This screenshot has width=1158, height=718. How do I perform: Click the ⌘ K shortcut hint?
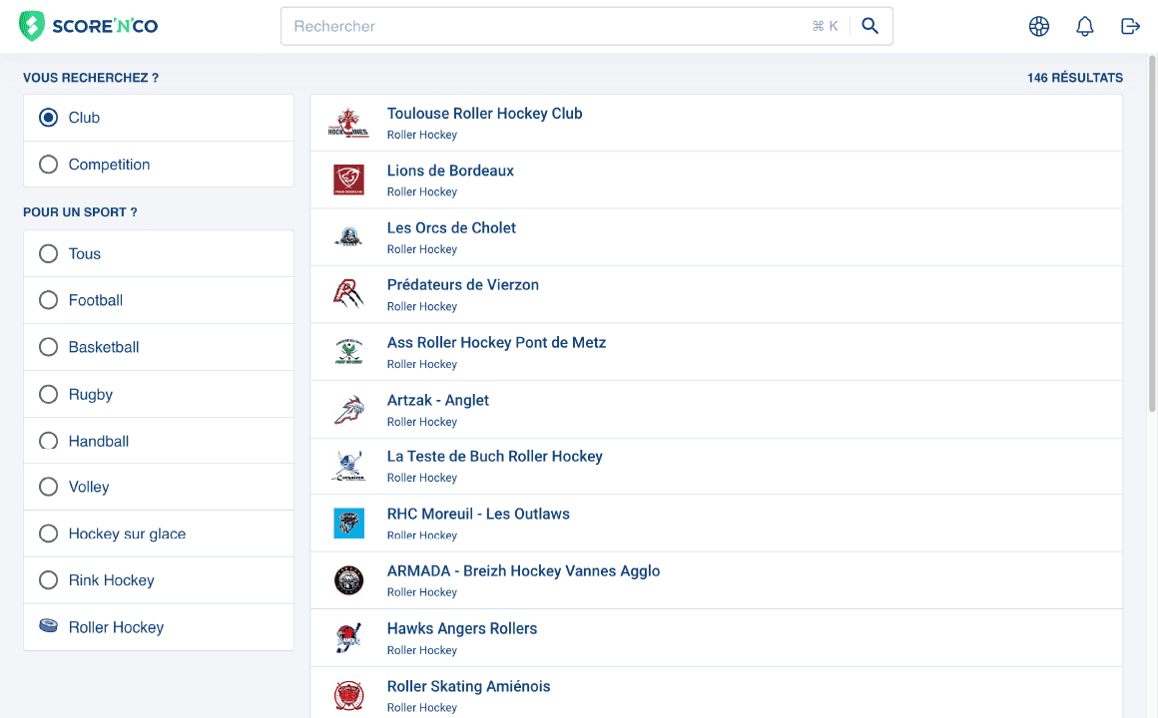825,27
